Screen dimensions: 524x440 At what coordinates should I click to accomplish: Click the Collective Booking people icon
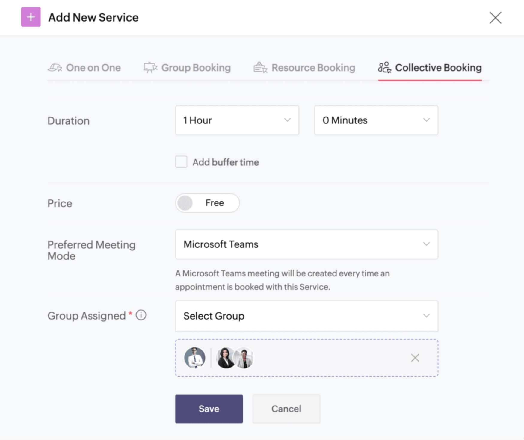point(384,68)
